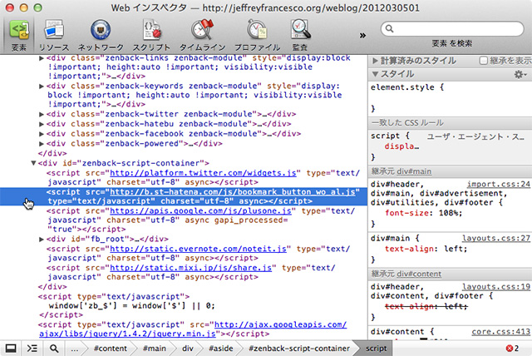The height and width of the screenshot is (356, 532).
Task: Open the styles gear options menu
Action: click(520, 74)
